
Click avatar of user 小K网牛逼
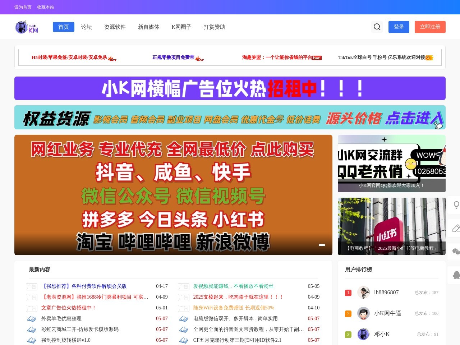click(363, 313)
